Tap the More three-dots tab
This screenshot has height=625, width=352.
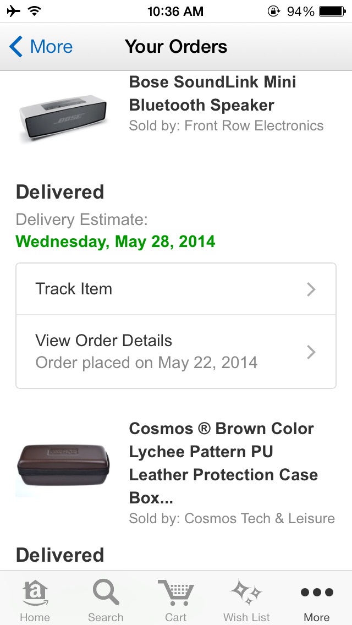tap(317, 593)
